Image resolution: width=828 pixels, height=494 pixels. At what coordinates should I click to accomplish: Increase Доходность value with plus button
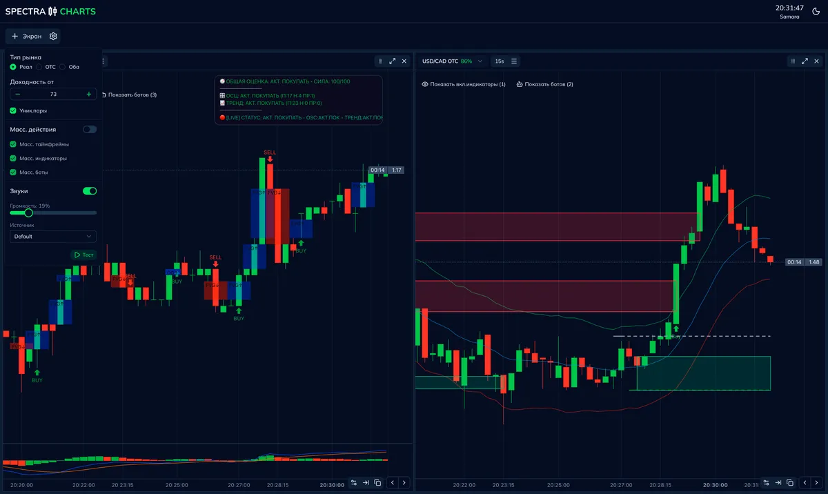89,94
